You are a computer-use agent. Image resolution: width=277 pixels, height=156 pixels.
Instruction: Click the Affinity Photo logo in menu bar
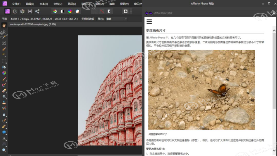[x=5, y=3]
